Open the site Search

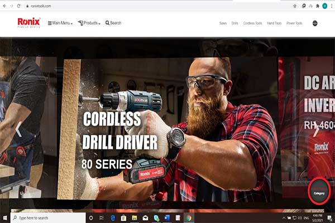pyautogui.click(x=113, y=23)
